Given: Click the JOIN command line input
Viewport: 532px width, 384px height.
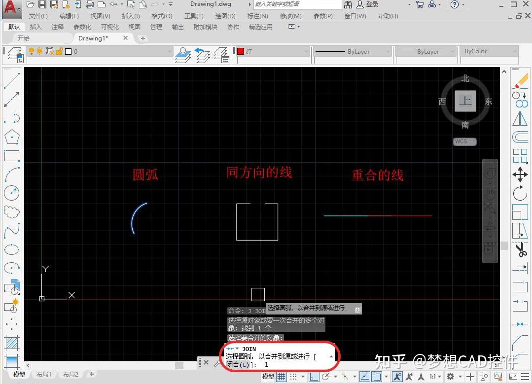Looking at the screenshot, I should (x=279, y=357).
